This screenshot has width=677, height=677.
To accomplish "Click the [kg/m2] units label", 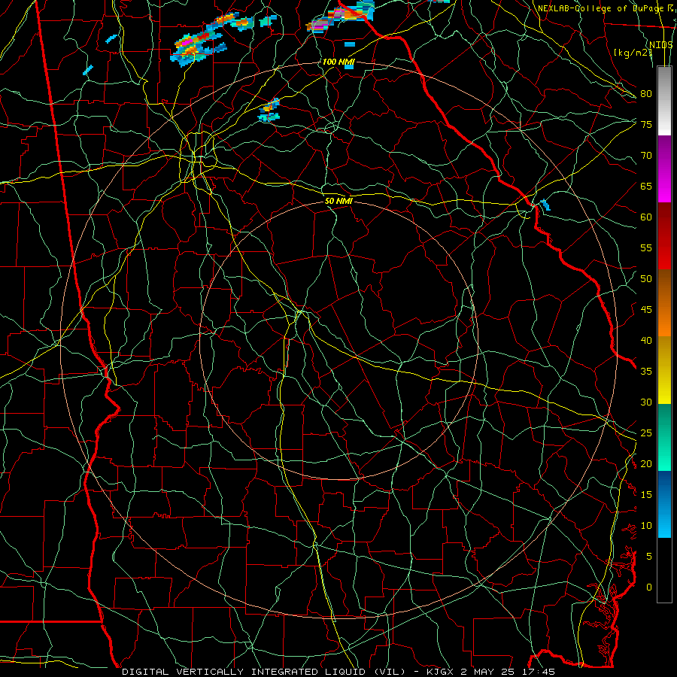I will click(x=633, y=53).
